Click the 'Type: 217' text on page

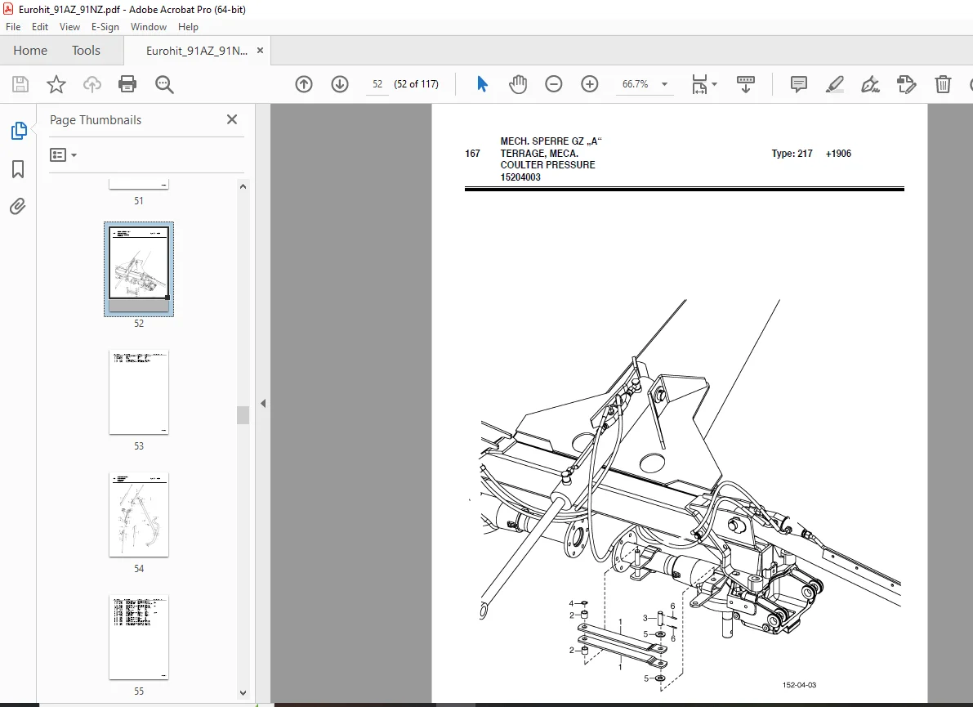792,154
